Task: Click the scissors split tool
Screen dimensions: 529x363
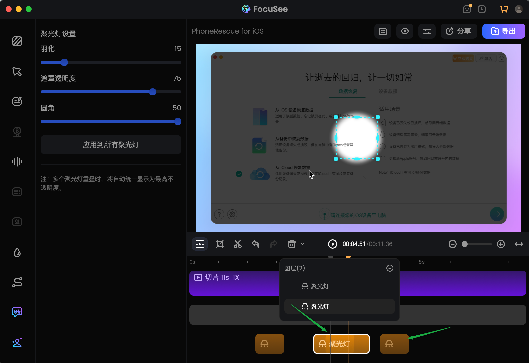Action: pyautogui.click(x=237, y=244)
